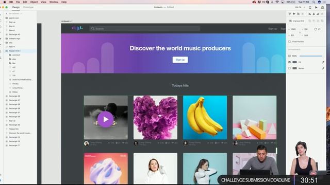
Task: Click the align middle vertically icon
Action: (x=294, y=14)
